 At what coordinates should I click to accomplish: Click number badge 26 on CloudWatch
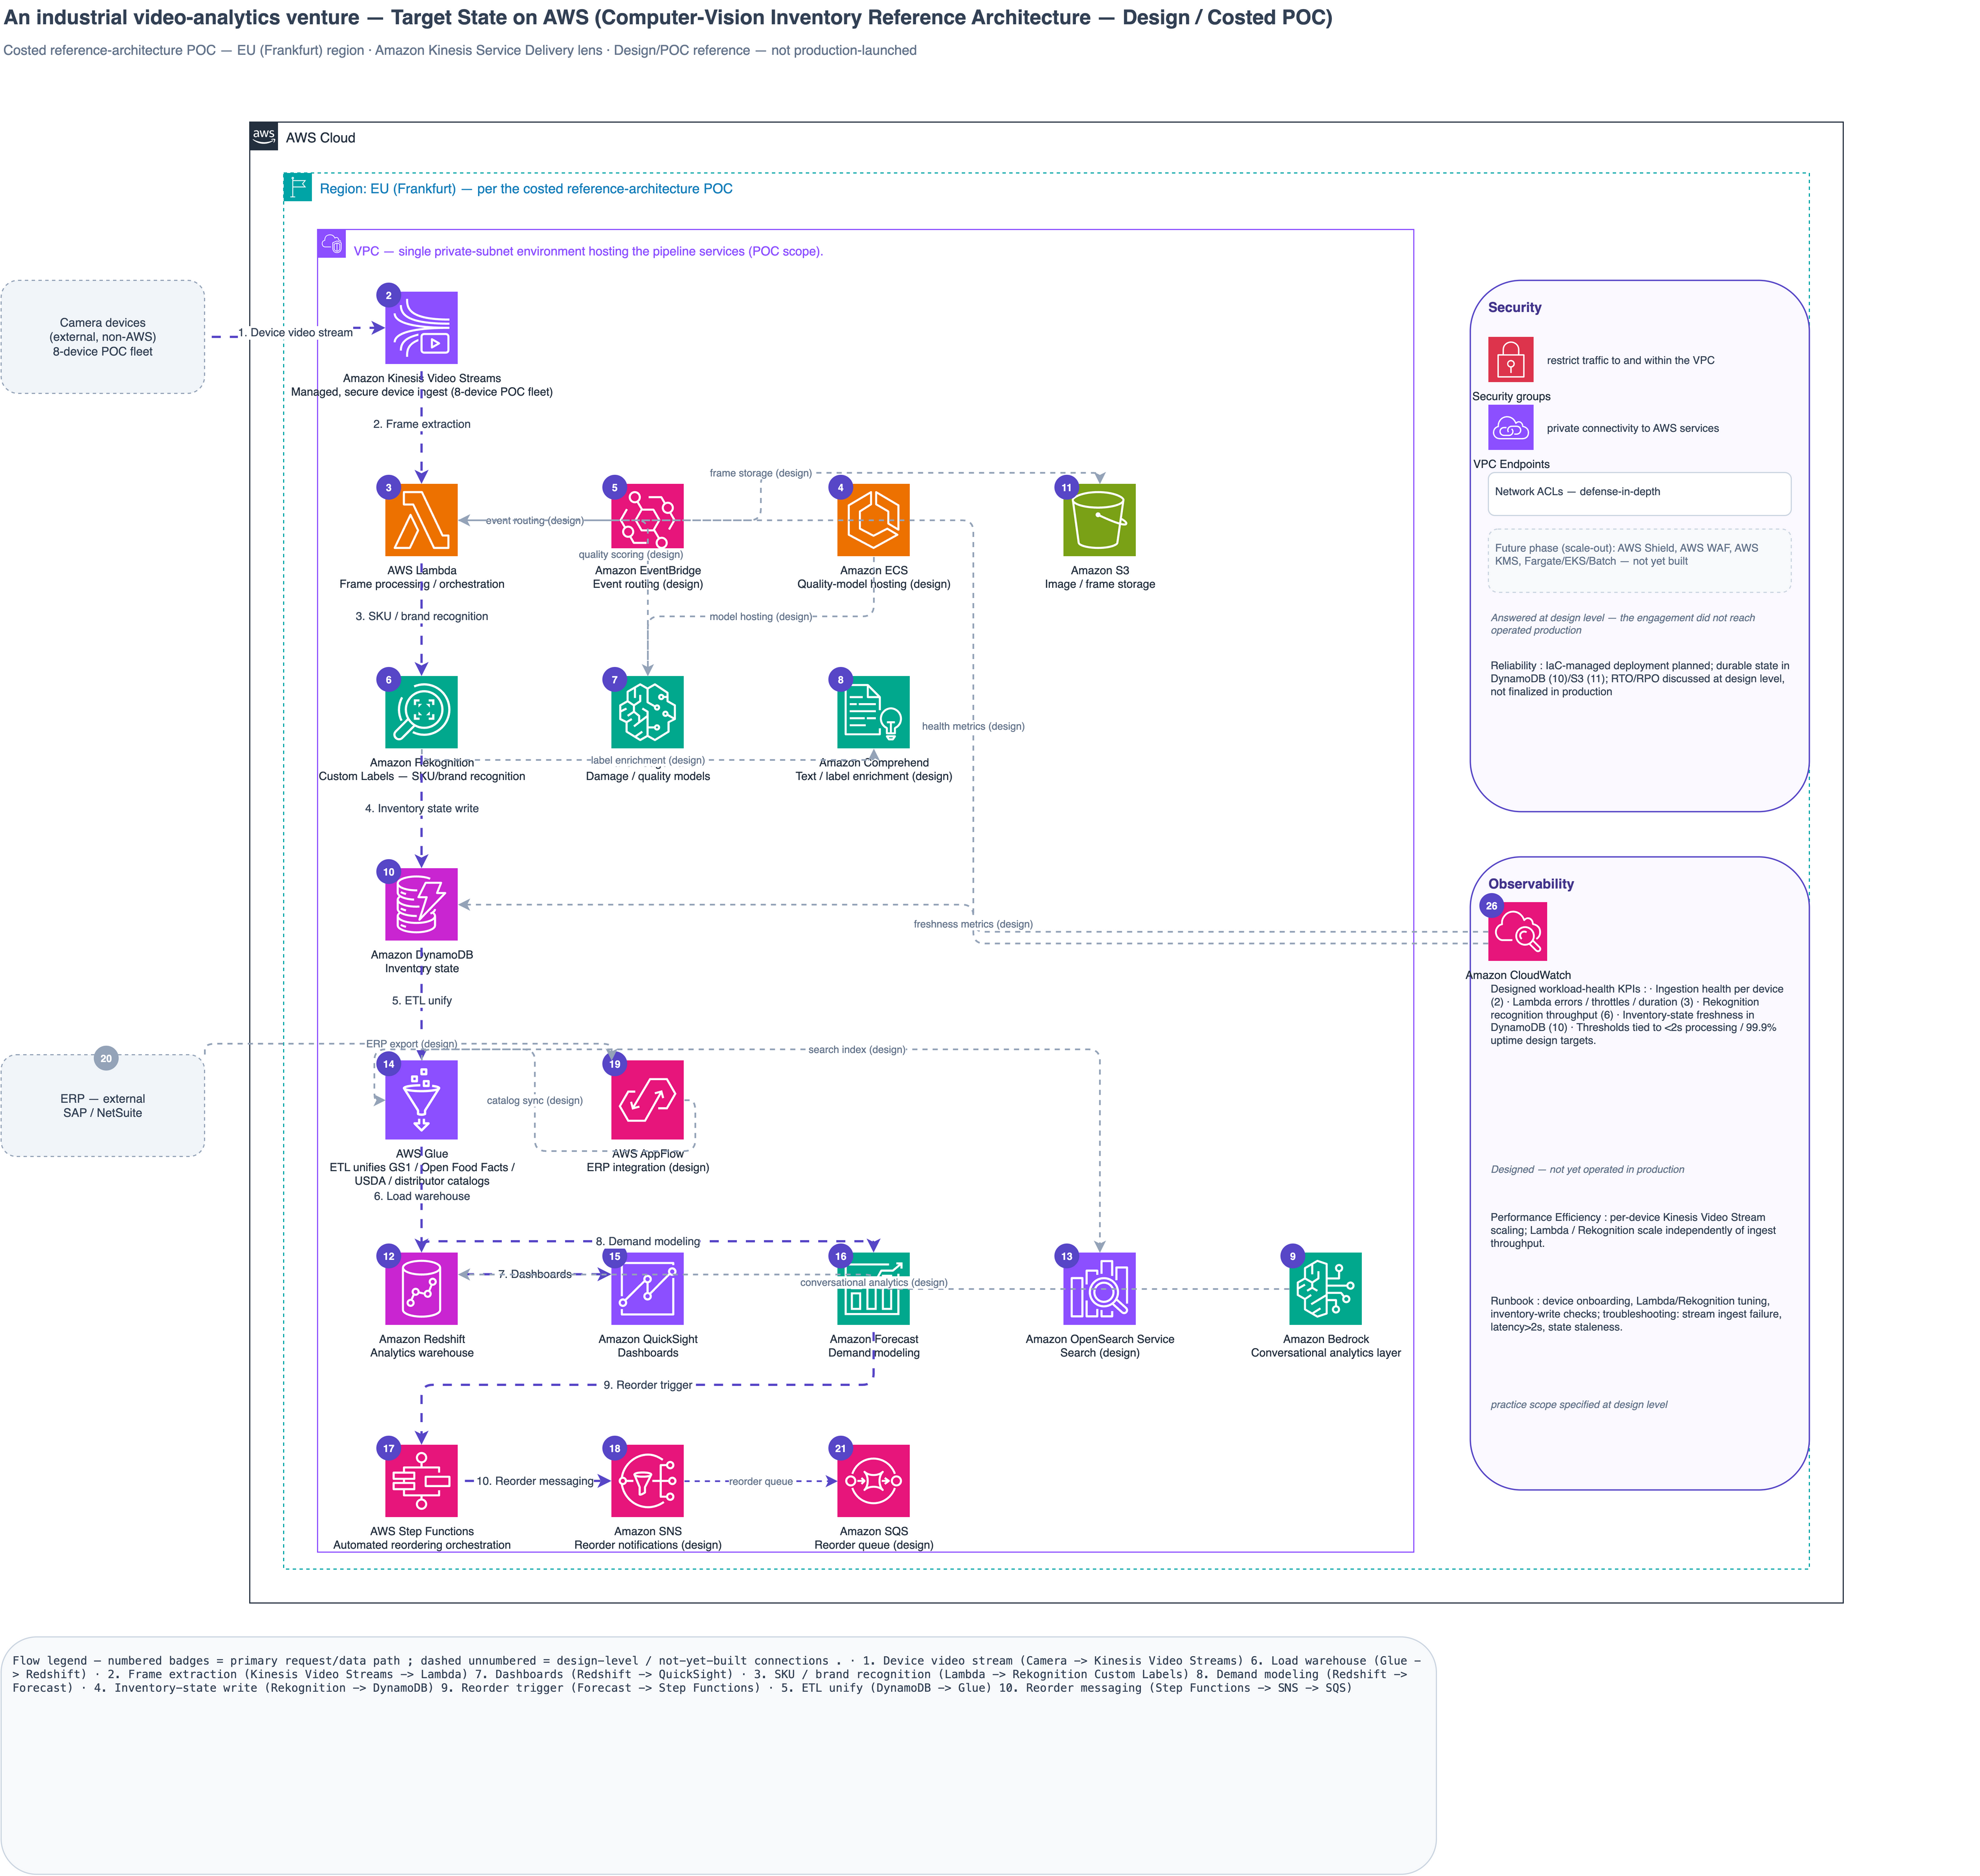pos(1490,905)
